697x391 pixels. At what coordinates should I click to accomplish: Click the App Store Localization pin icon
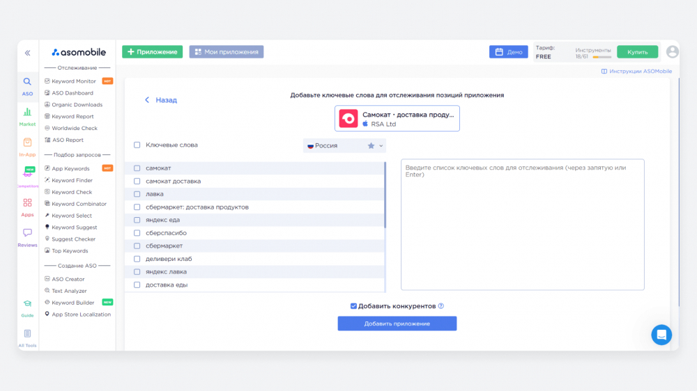47,314
